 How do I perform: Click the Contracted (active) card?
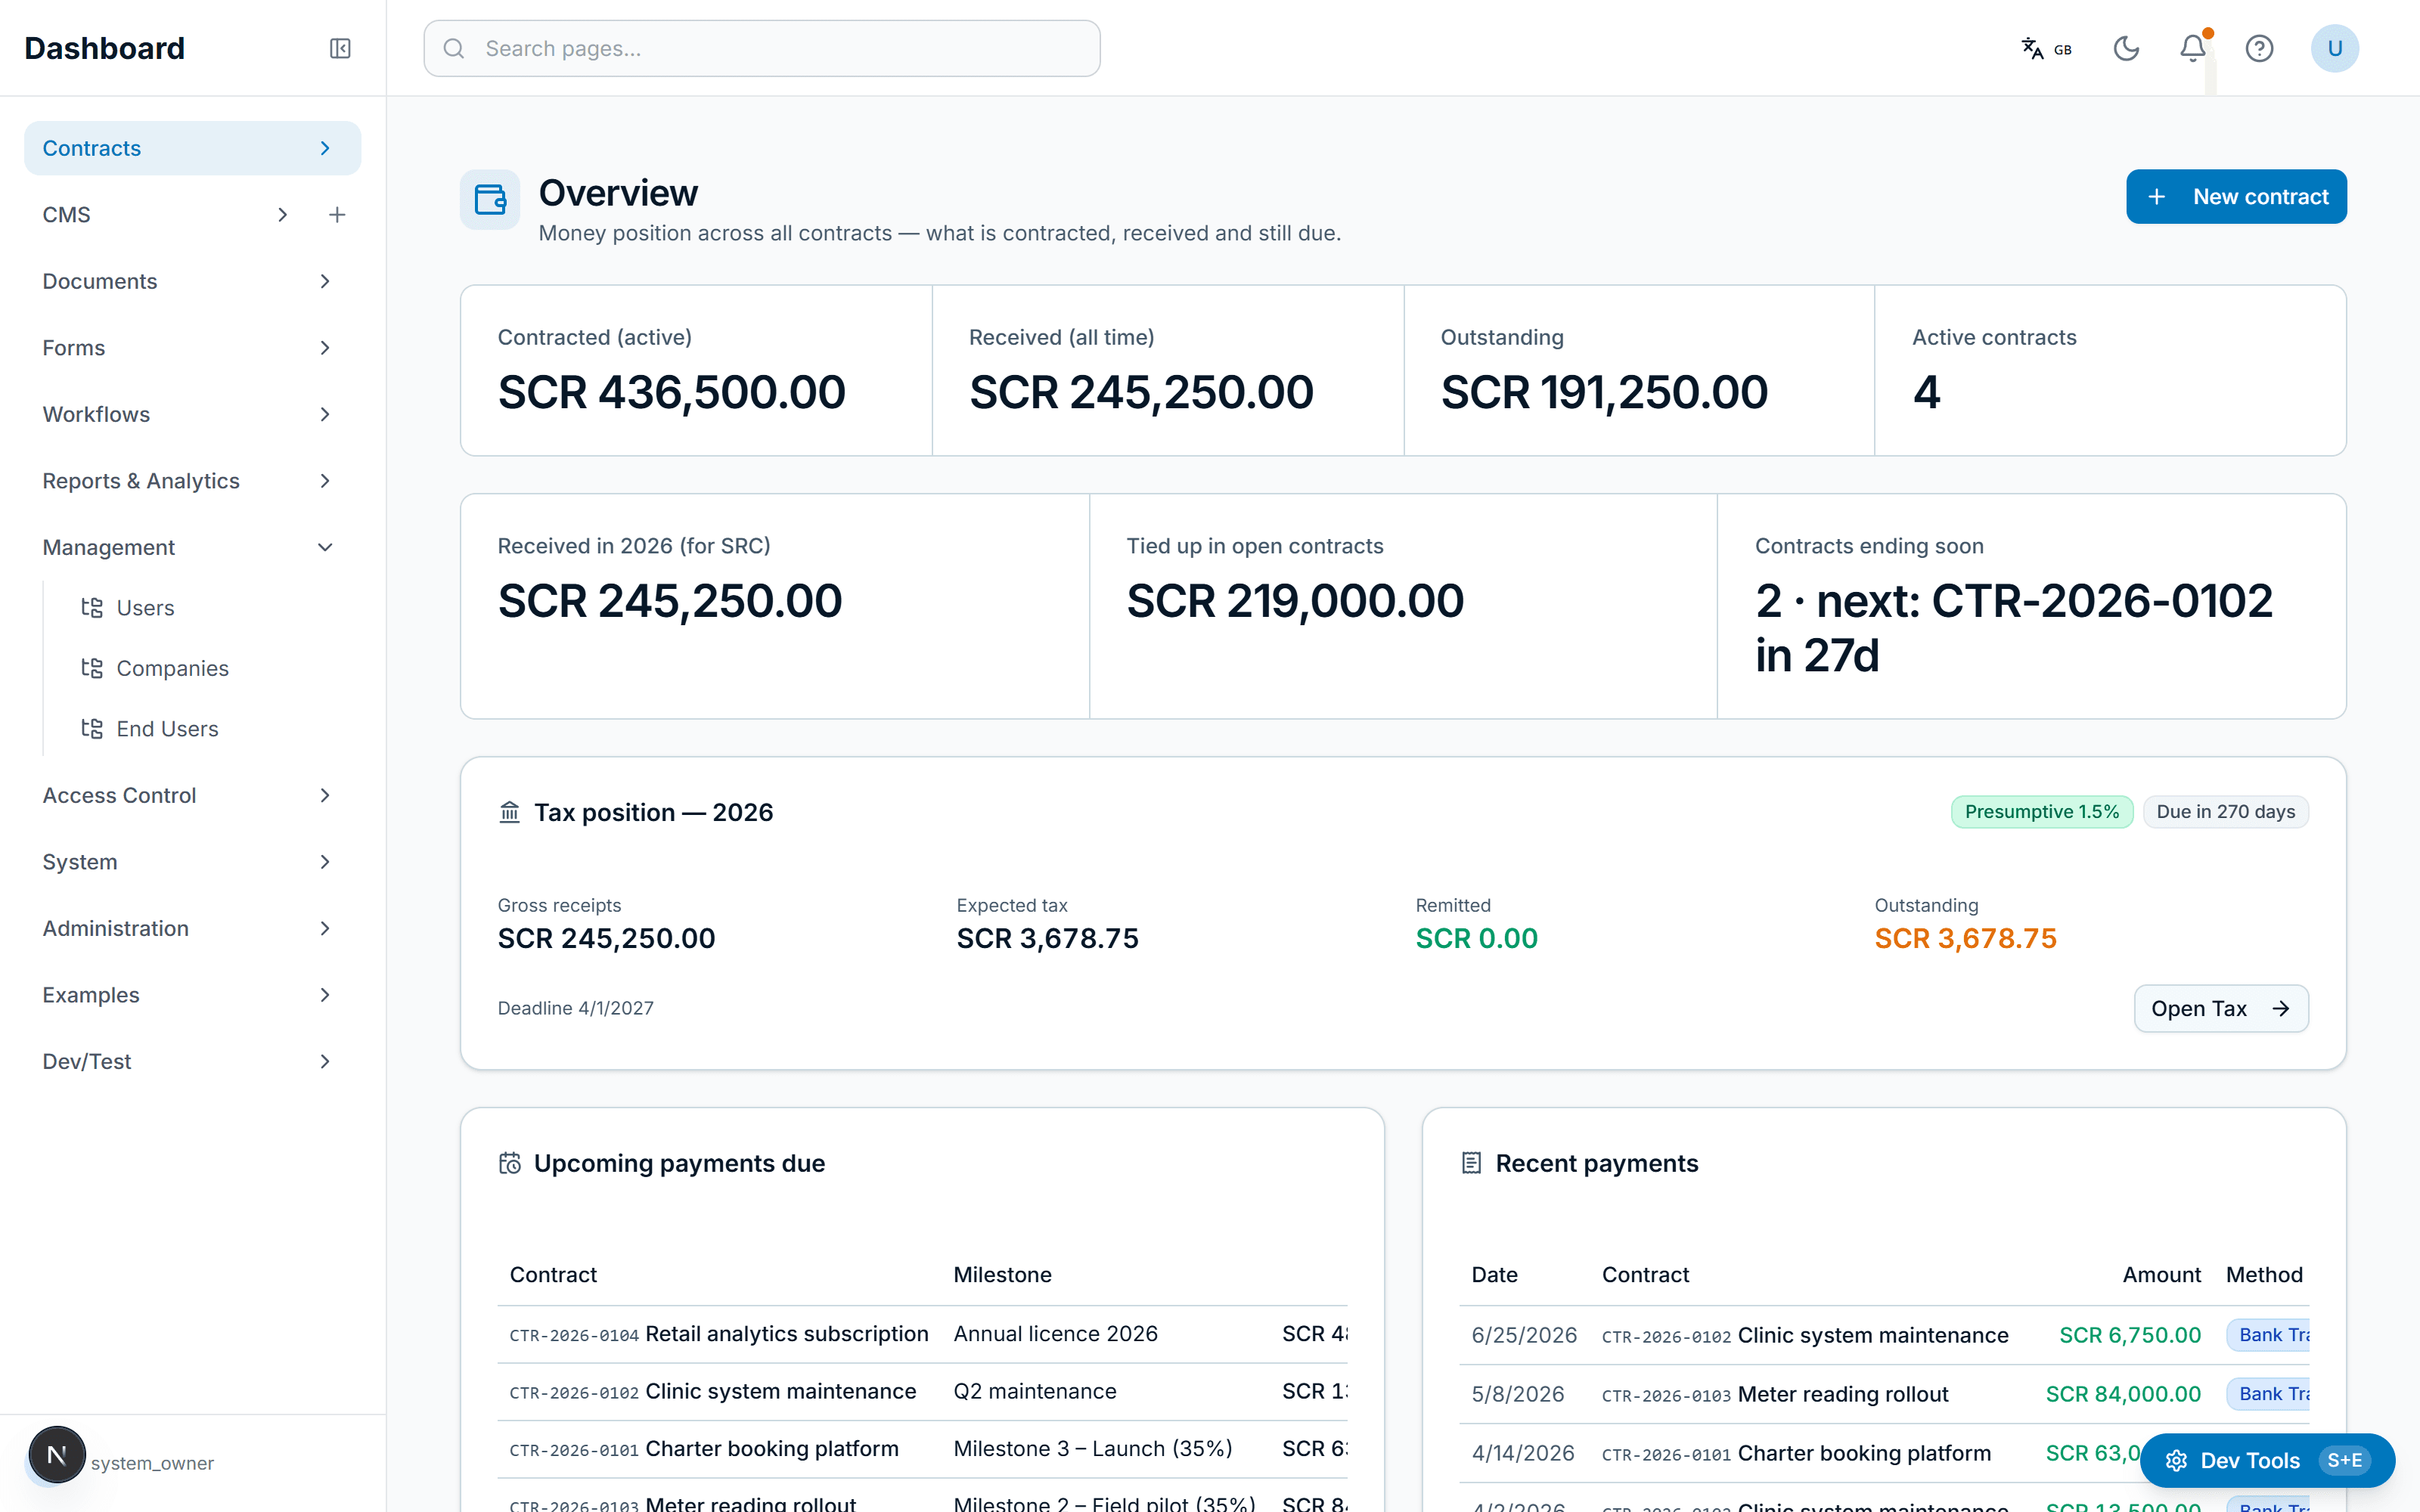click(x=696, y=371)
